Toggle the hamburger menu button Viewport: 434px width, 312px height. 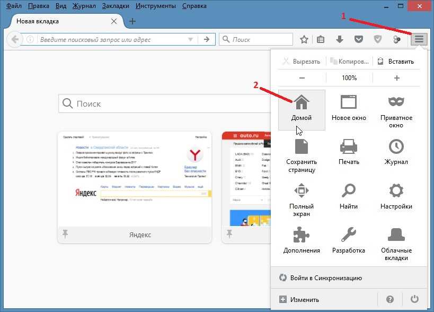(419, 39)
